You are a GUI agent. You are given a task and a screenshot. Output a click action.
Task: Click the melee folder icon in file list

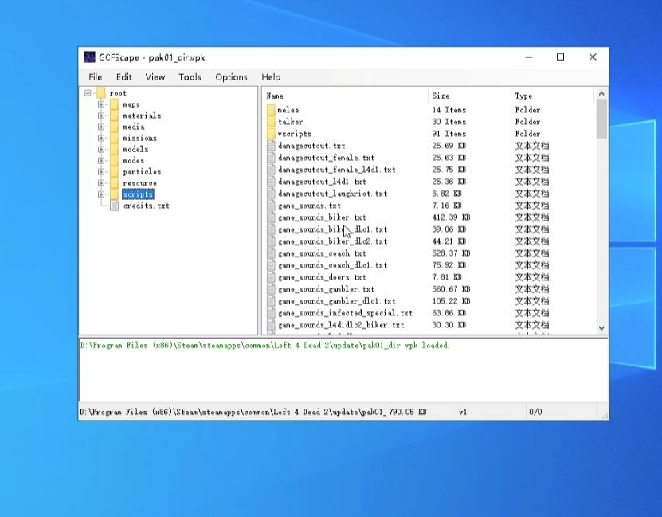[x=271, y=110]
